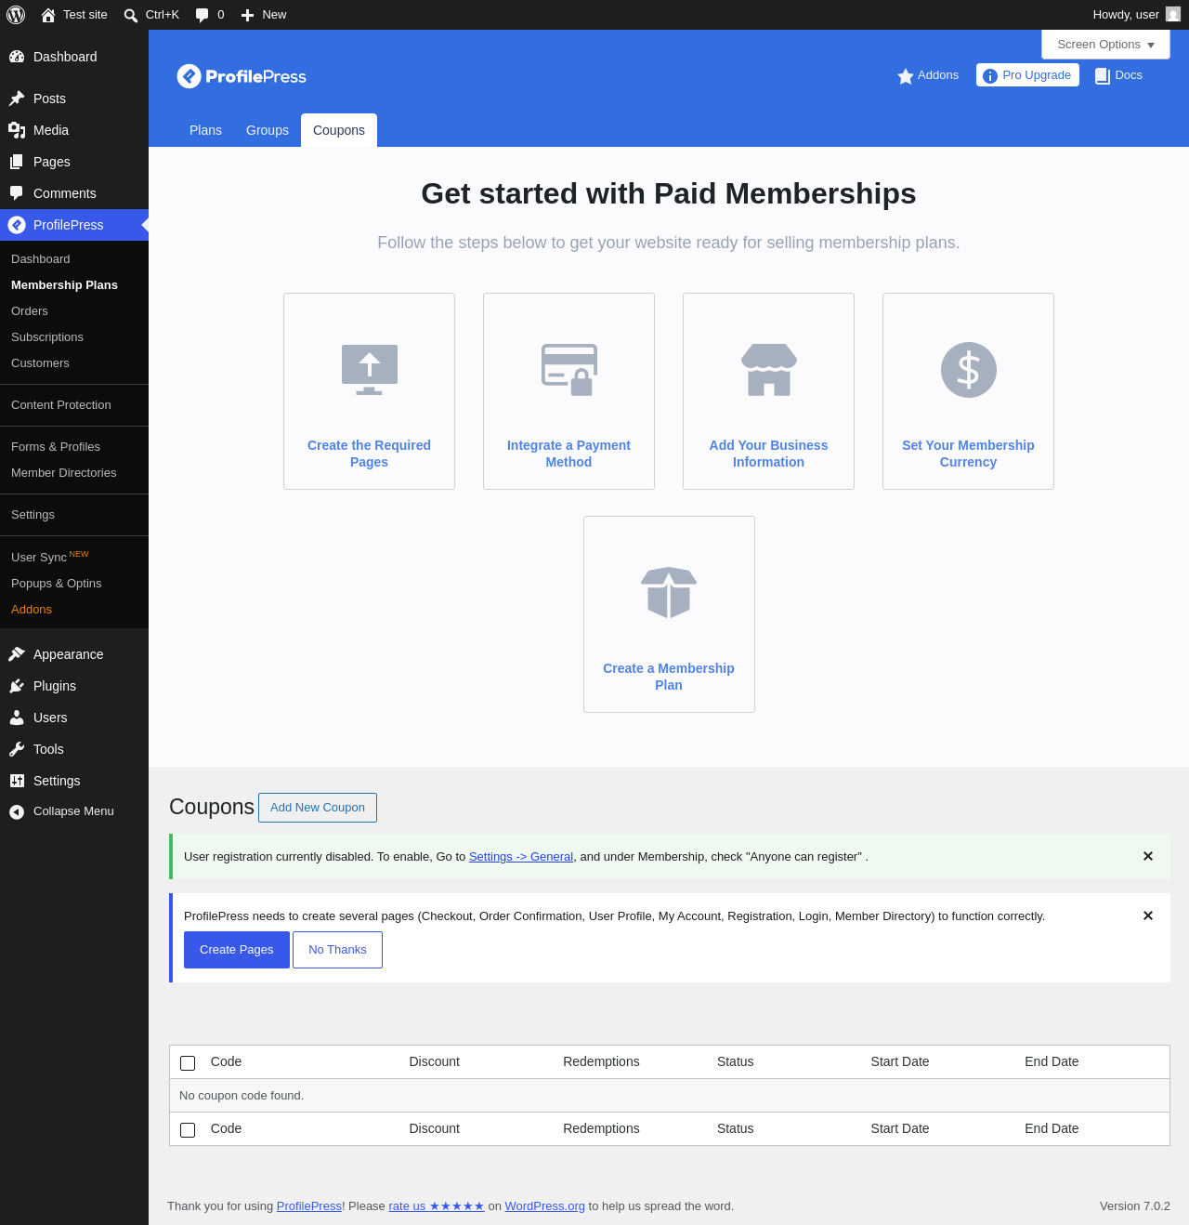The image size is (1189, 1225).
Task: Dismiss the user registration disabled notice
Action: (x=1148, y=856)
